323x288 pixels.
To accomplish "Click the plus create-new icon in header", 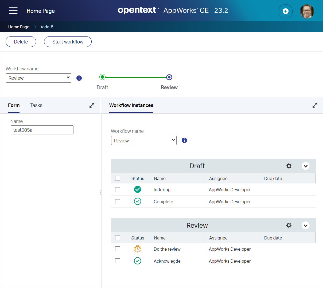I will [x=285, y=11].
